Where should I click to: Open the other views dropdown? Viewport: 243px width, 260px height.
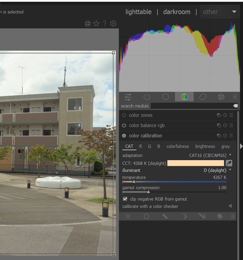click(x=220, y=12)
